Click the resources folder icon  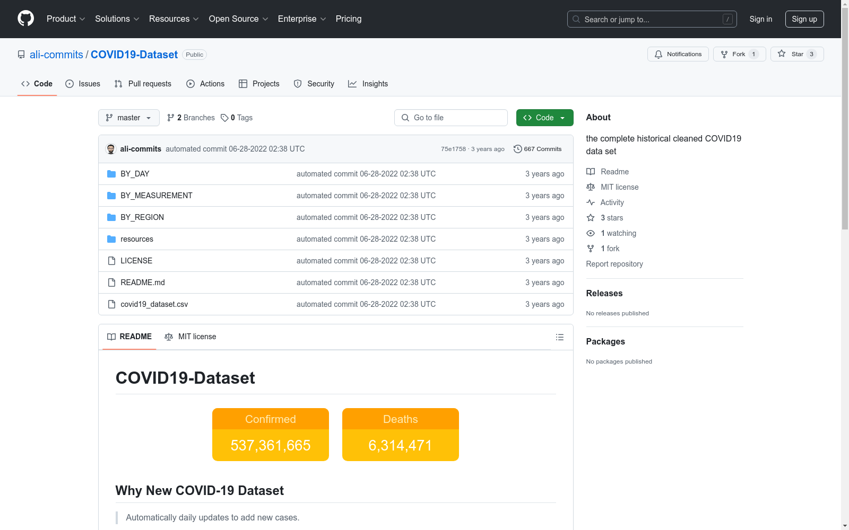pos(111,239)
